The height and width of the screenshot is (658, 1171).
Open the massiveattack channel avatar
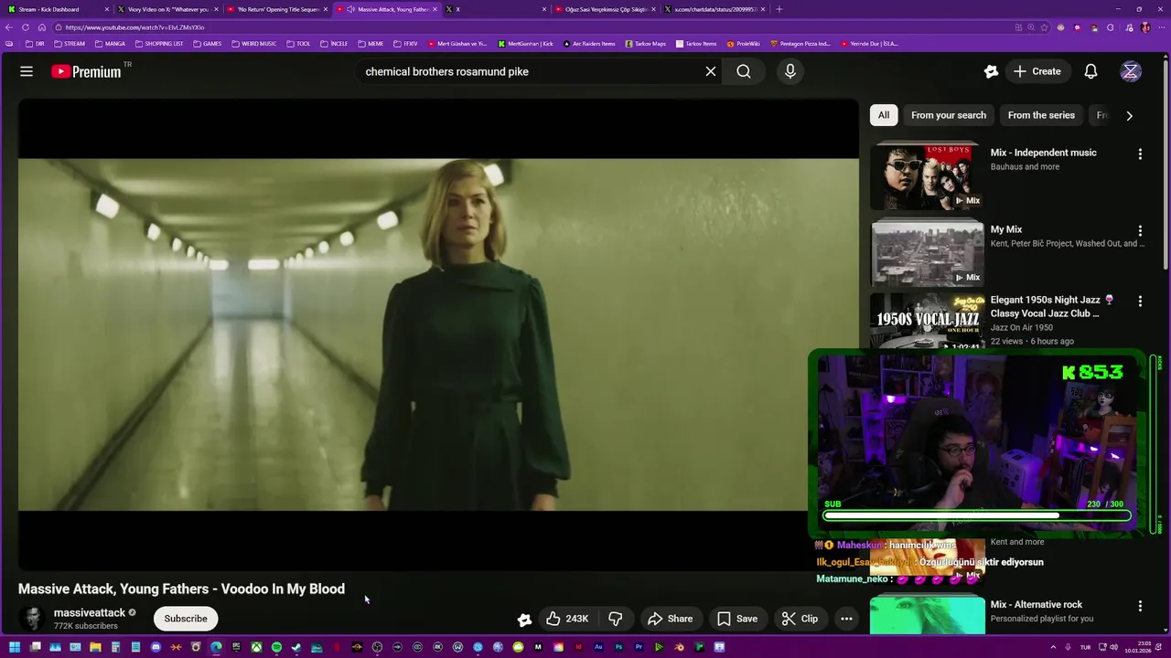tap(32, 619)
